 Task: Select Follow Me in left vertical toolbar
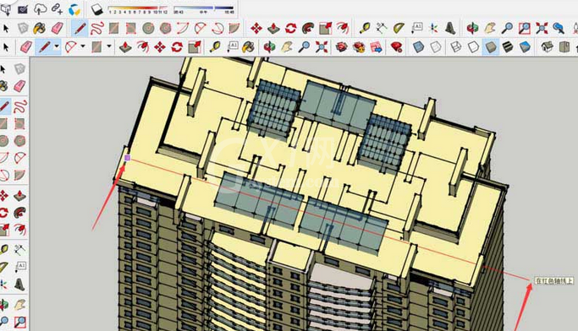pyautogui.click(x=20, y=212)
